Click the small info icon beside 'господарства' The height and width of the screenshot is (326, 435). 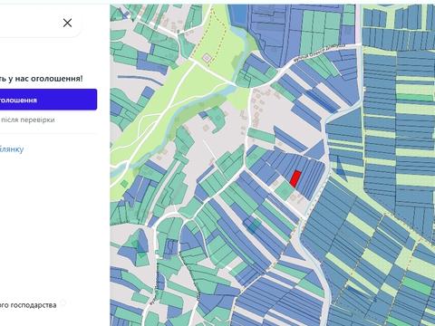pos(63,302)
